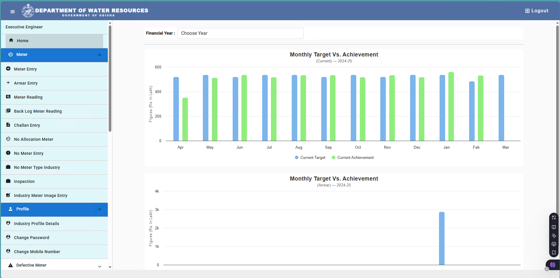The image size is (560, 278).
Task: Open Back Log Meter Reading menu item
Action: tap(54, 111)
